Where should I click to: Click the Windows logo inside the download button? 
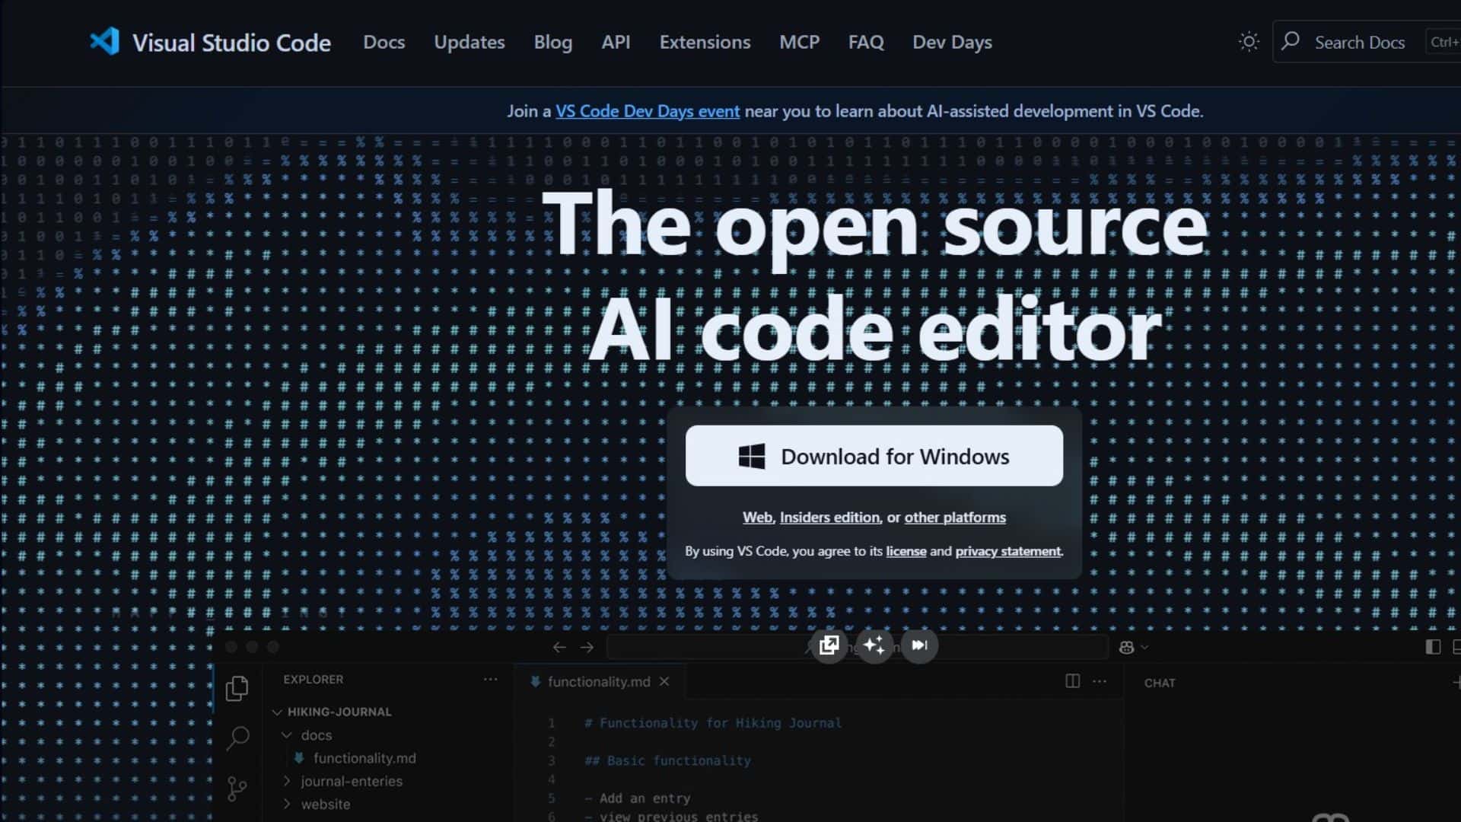click(x=752, y=457)
